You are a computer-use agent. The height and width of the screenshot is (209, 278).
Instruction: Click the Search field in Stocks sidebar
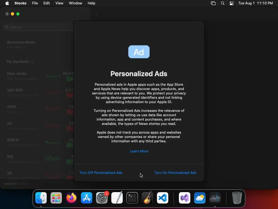pos(39,27)
